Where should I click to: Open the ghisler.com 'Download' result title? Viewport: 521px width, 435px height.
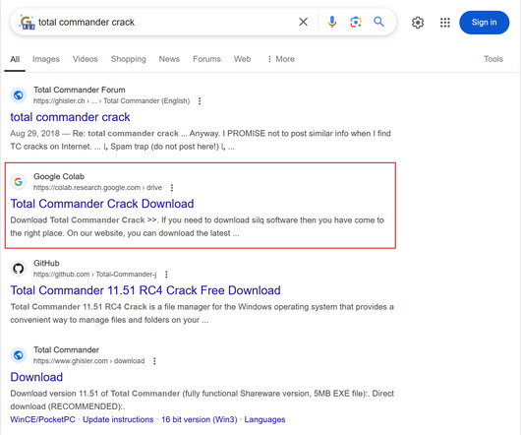[x=36, y=377]
